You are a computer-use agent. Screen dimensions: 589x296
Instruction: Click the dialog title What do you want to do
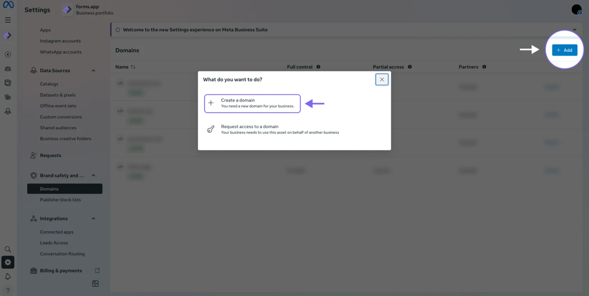[233, 80]
